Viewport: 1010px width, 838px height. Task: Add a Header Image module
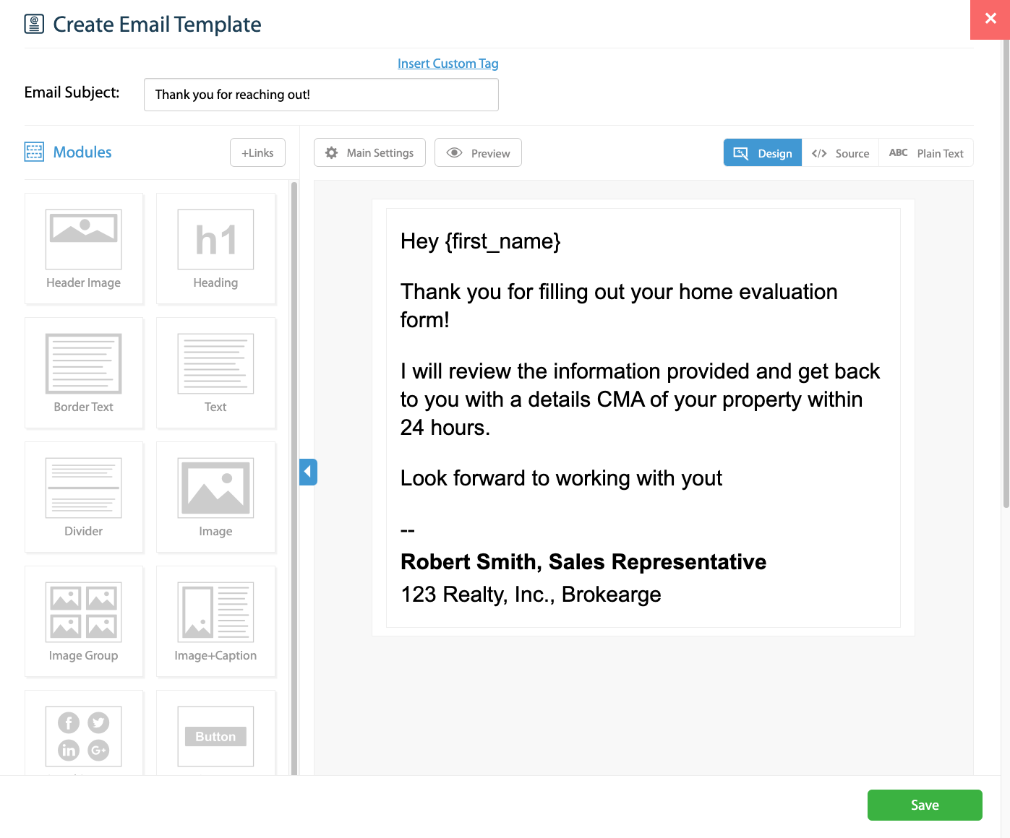pyautogui.click(x=84, y=249)
